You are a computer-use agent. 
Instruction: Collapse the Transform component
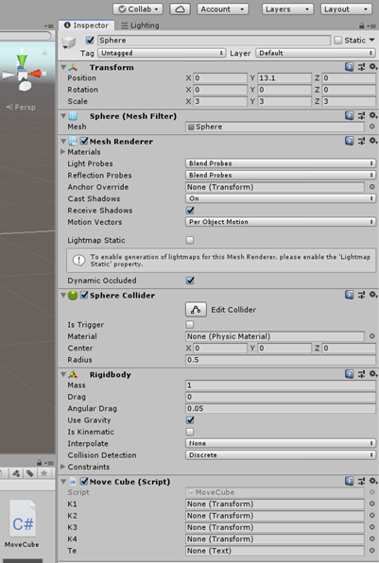tap(63, 67)
